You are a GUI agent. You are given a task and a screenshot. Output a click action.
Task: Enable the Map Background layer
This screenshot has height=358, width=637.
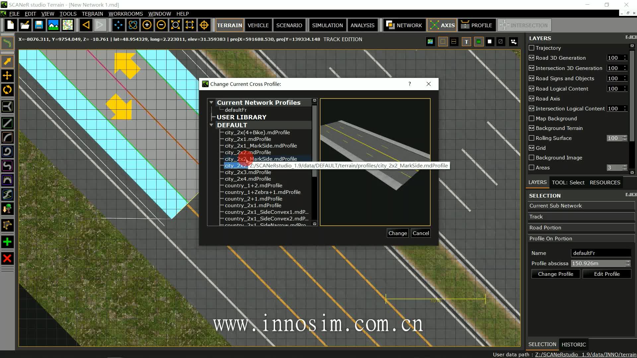pos(531,118)
